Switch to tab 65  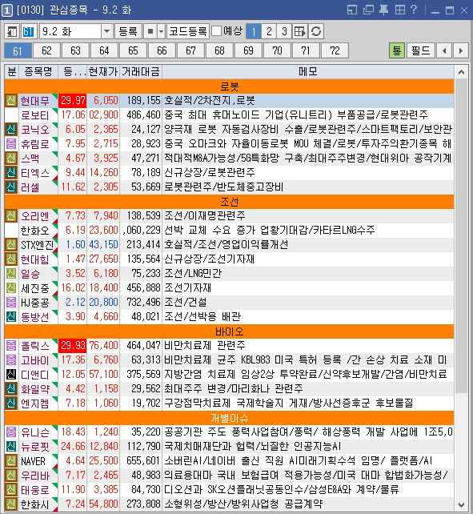[x=133, y=50]
